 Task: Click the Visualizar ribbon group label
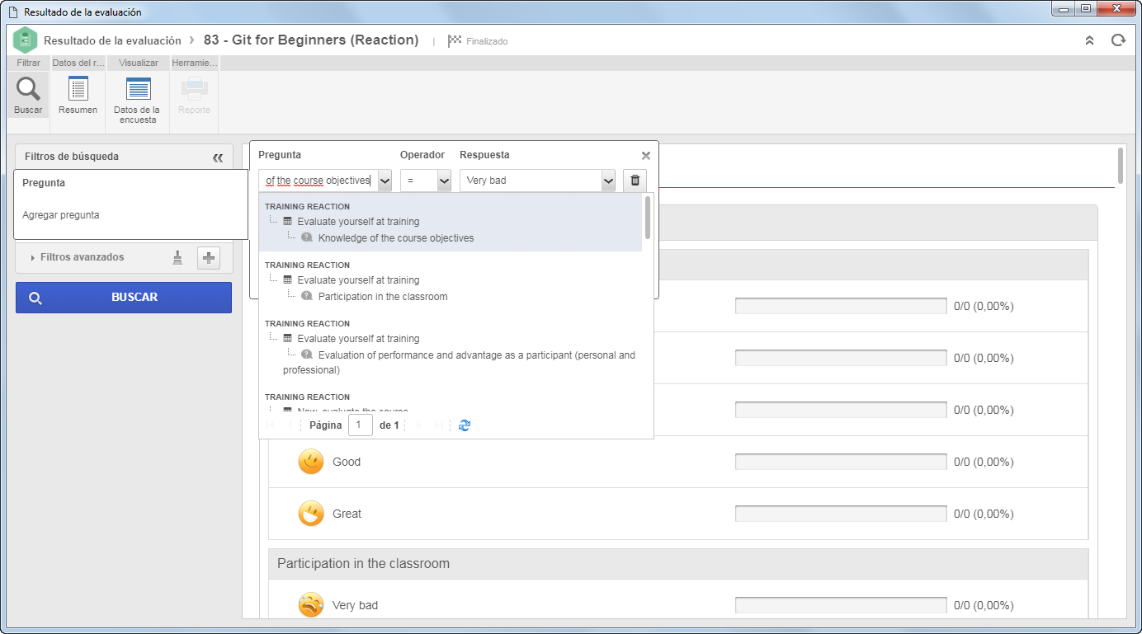pyautogui.click(x=138, y=63)
